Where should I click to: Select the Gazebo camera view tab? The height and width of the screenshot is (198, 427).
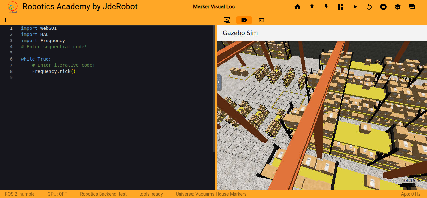pos(244,20)
